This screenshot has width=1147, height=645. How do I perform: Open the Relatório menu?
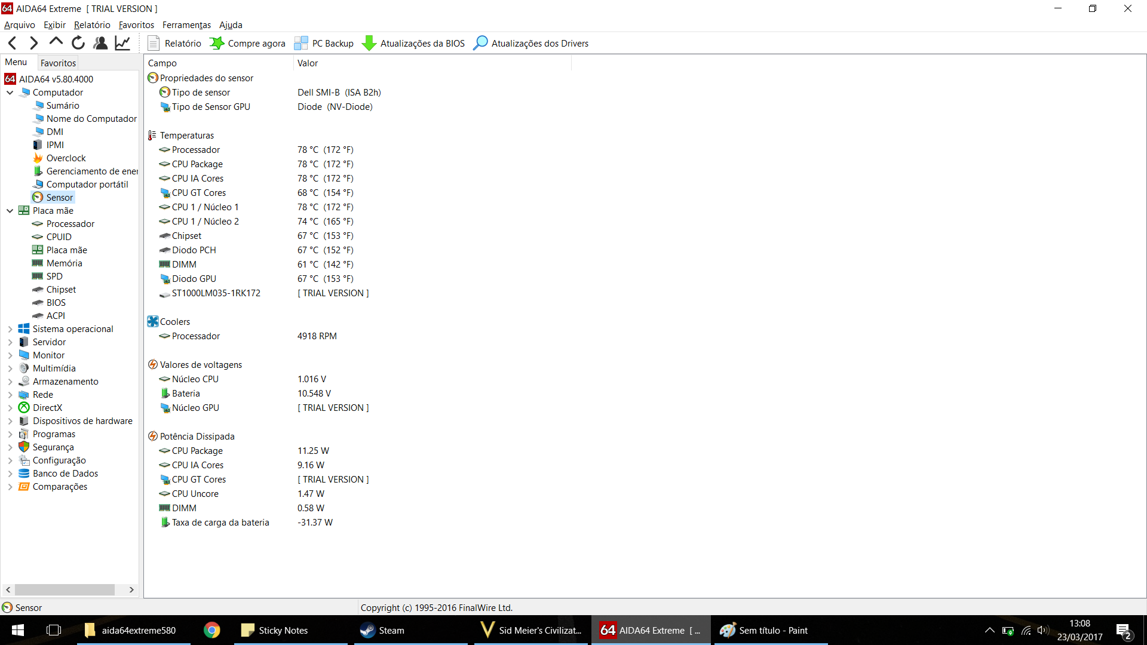[92, 25]
